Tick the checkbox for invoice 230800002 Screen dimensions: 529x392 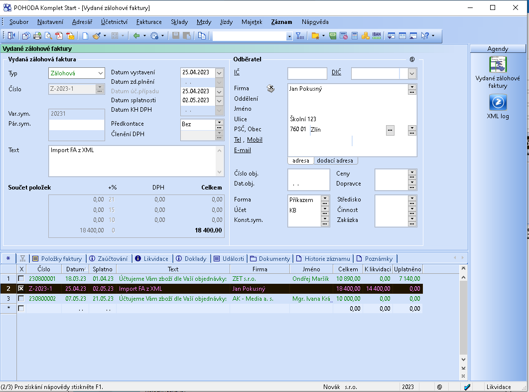point(21,299)
